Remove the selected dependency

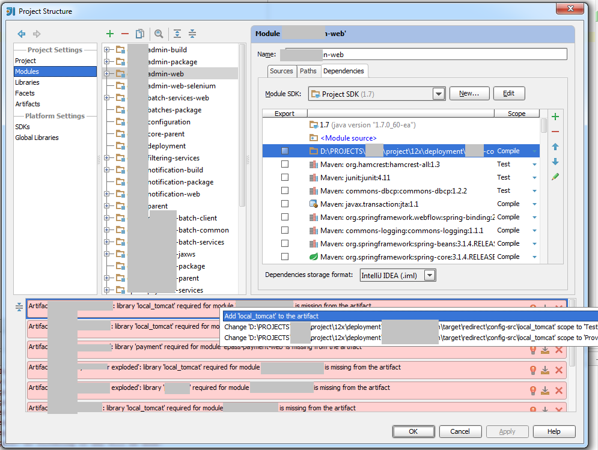555,132
